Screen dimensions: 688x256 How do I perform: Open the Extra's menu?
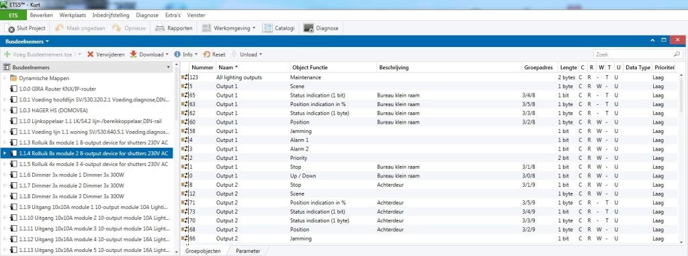point(173,15)
